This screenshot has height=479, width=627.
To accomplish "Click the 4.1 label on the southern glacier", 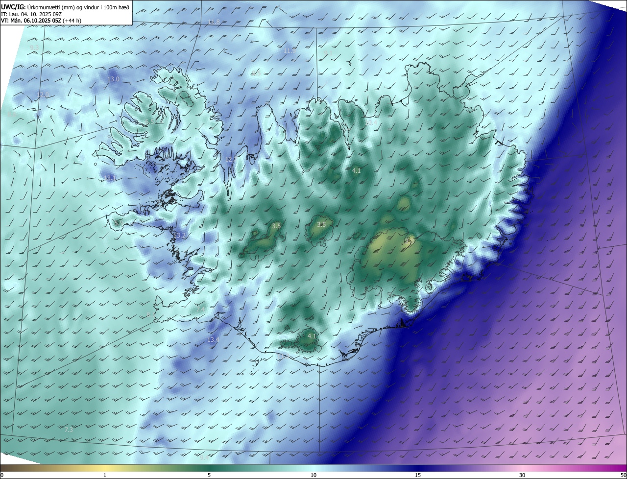I will 312,336.
